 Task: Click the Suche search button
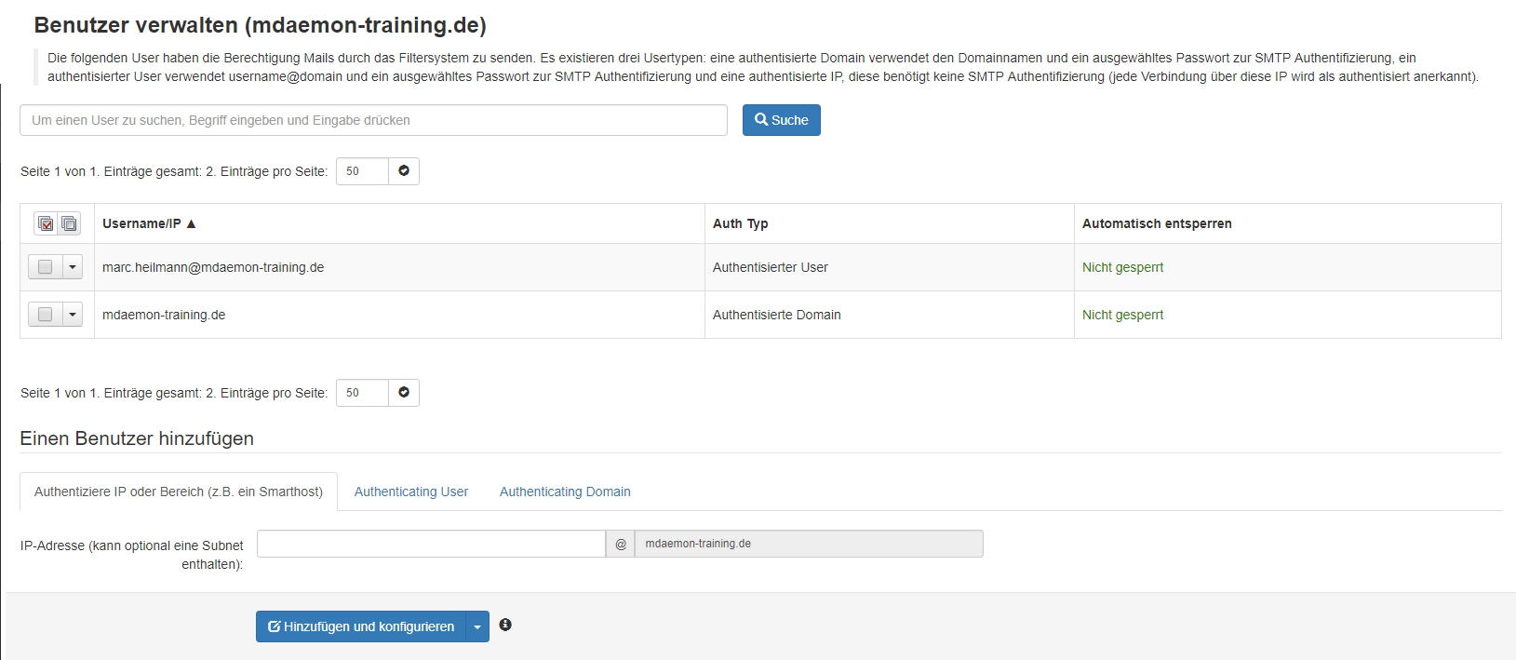click(781, 120)
